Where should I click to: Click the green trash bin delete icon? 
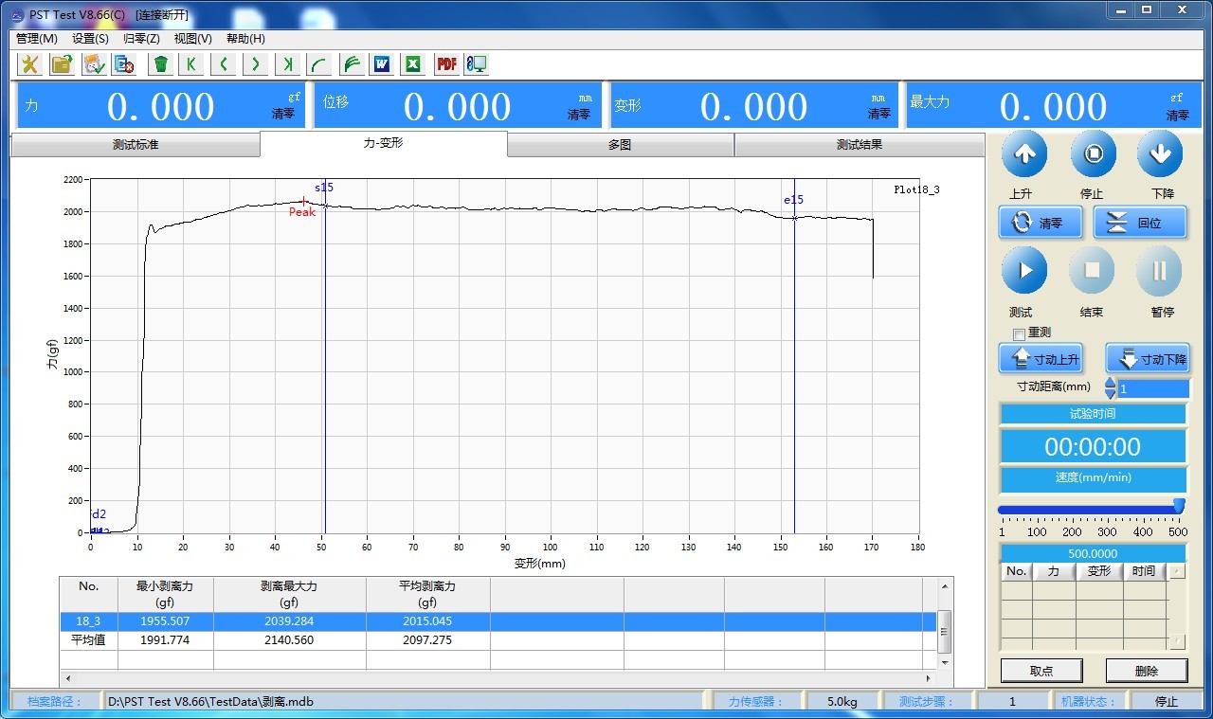tap(161, 64)
